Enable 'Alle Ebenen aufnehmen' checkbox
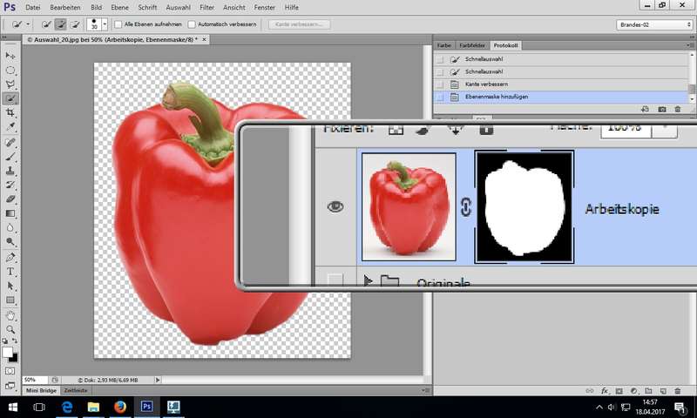The image size is (697, 418). pos(119,24)
